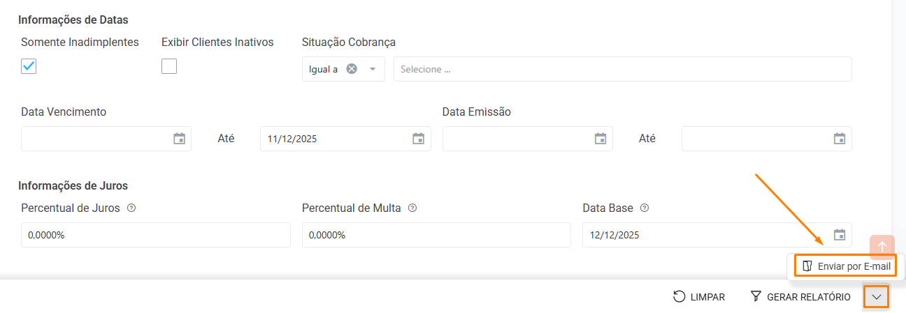Open calendar for Data Emissão start date
906x313 pixels.
(601, 139)
